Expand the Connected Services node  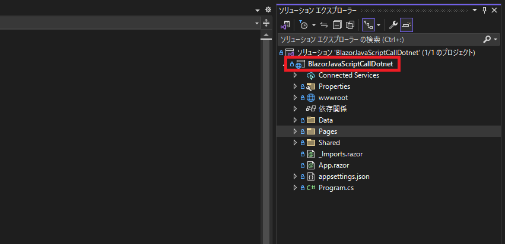(295, 75)
